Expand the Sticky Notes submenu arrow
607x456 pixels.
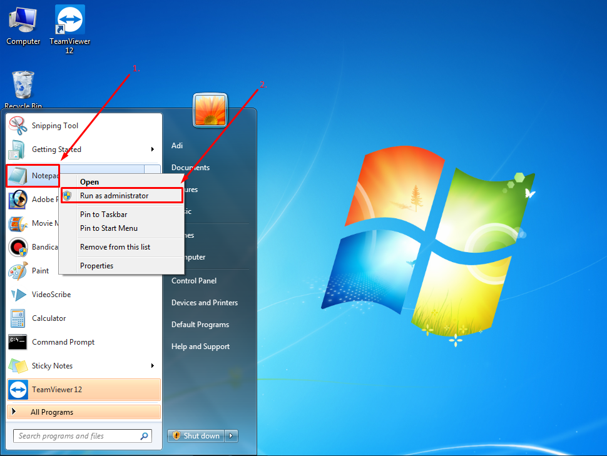tap(152, 365)
